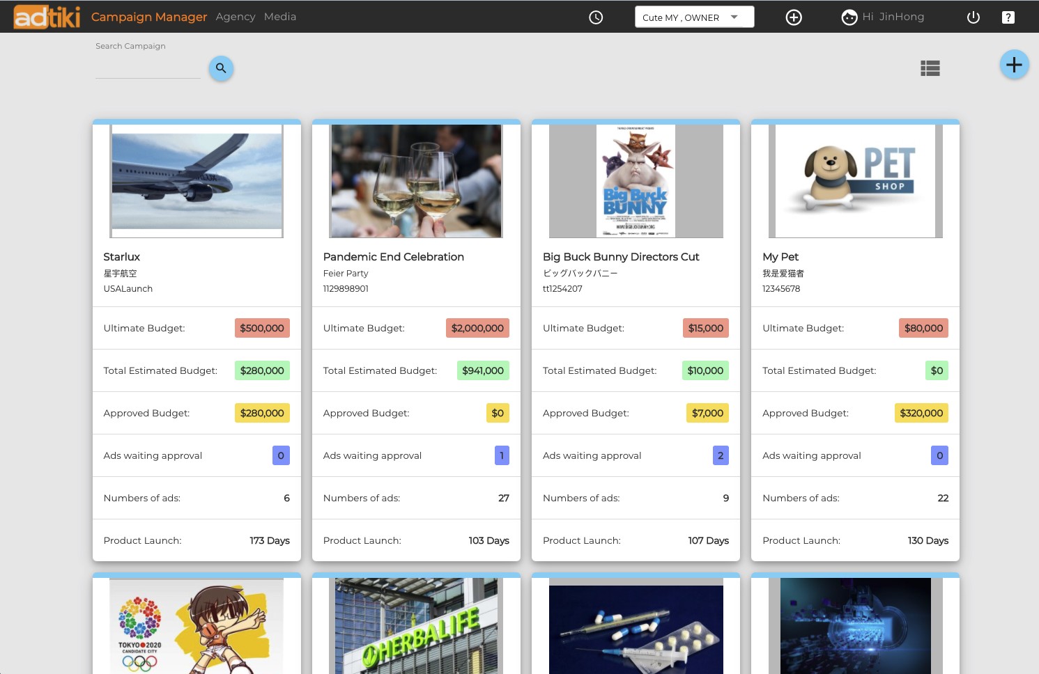Click the adtiki logo
The height and width of the screenshot is (674, 1039).
point(47,17)
